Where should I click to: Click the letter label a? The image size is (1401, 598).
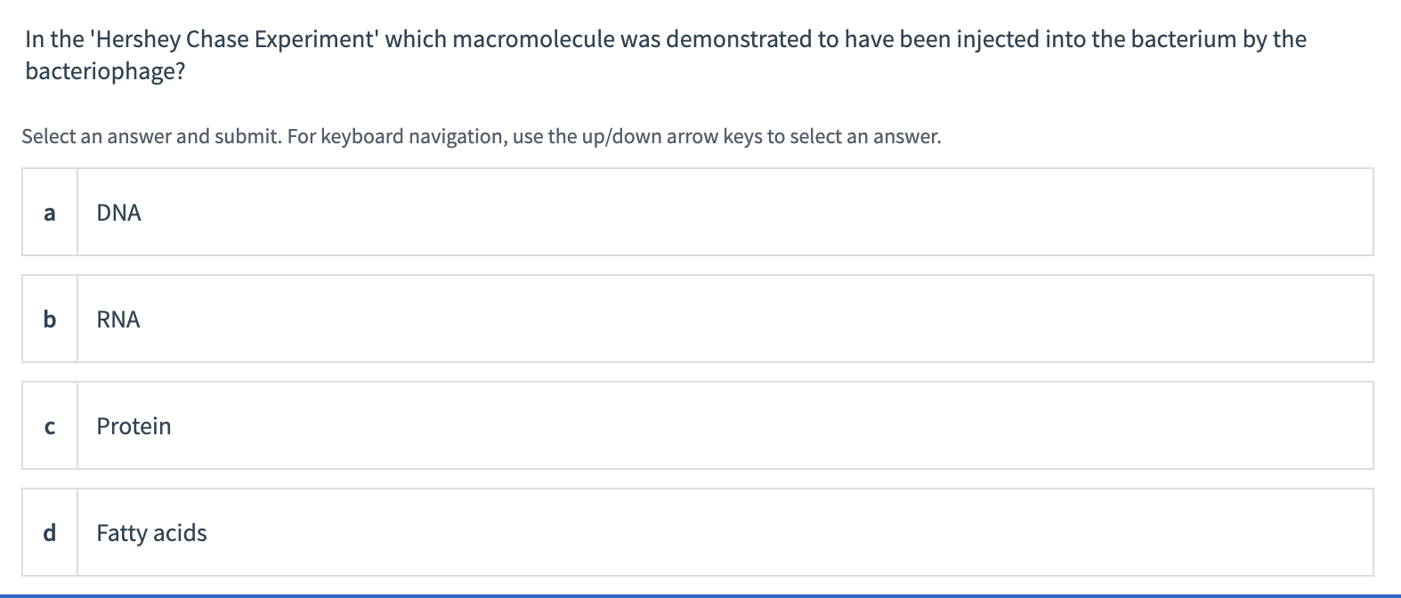(x=49, y=213)
